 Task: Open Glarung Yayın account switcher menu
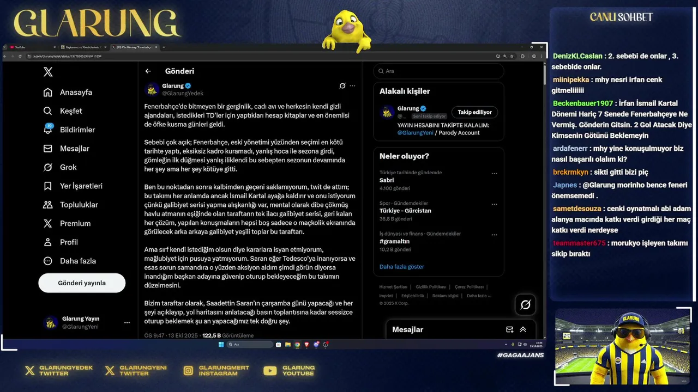[x=127, y=323]
